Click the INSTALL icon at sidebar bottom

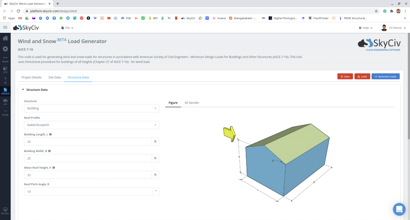pyautogui.click(x=5, y=211)
